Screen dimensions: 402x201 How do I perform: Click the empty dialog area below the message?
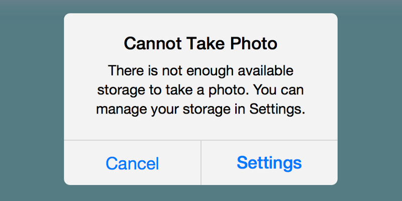[x=200, y=129]
